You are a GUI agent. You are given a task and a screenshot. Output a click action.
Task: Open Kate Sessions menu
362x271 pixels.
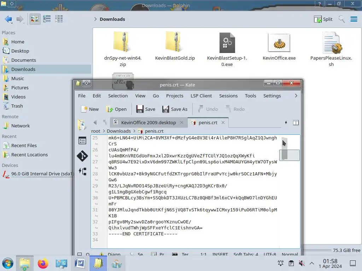[x=228, y=96]
